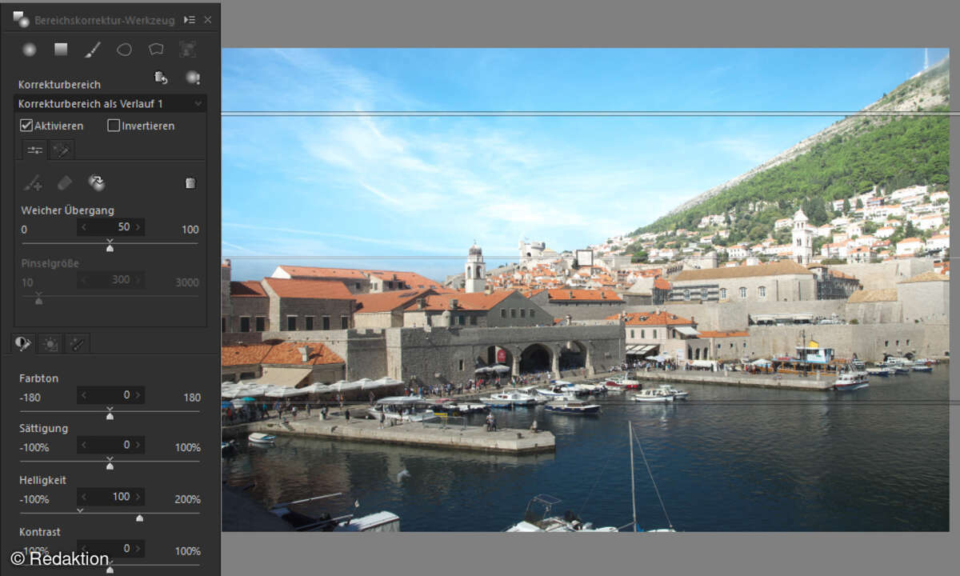
Task: Click the dimmed selection tool icon
Action: [187, 50]
